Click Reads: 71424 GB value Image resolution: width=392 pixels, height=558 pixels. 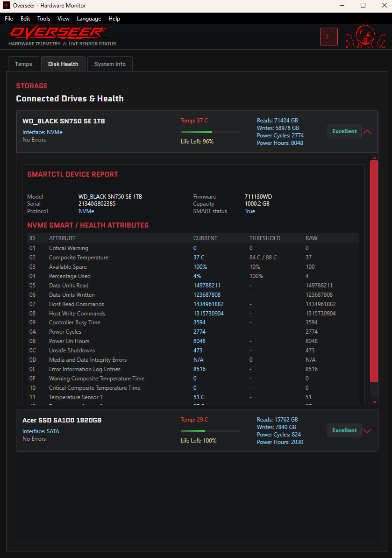point(278,120)
